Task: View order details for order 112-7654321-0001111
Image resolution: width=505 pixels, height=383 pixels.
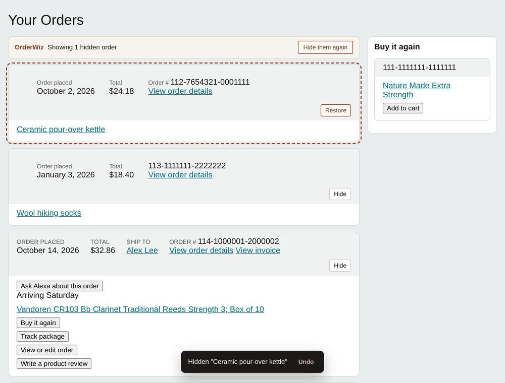Action: click(180, 91)
